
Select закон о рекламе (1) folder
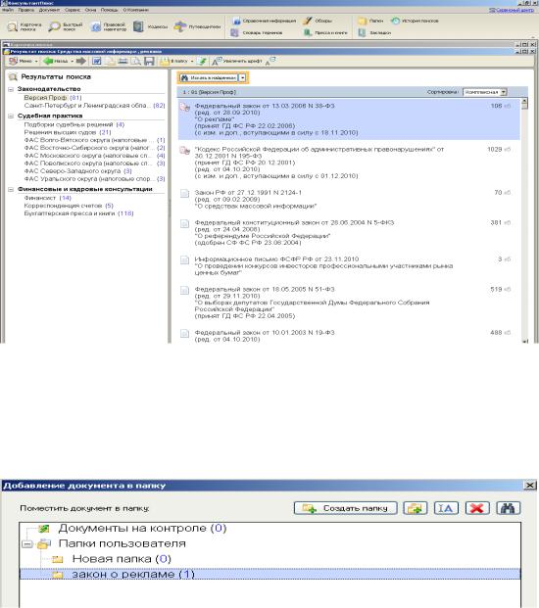pos(270,575)
